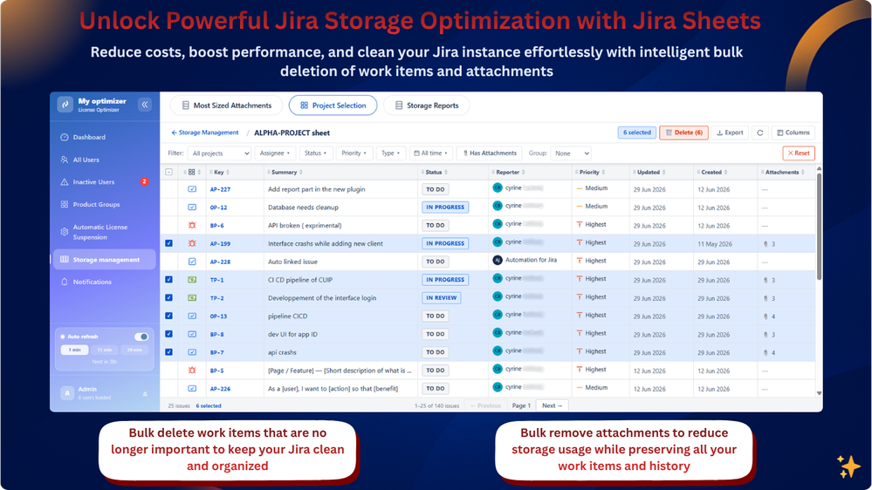872x490 pixels.
Task: Uncheck the AP-199 row checkbox
Action: [169, 243]
